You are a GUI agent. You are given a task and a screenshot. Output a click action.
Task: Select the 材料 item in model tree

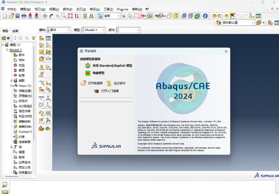[22, 60]
